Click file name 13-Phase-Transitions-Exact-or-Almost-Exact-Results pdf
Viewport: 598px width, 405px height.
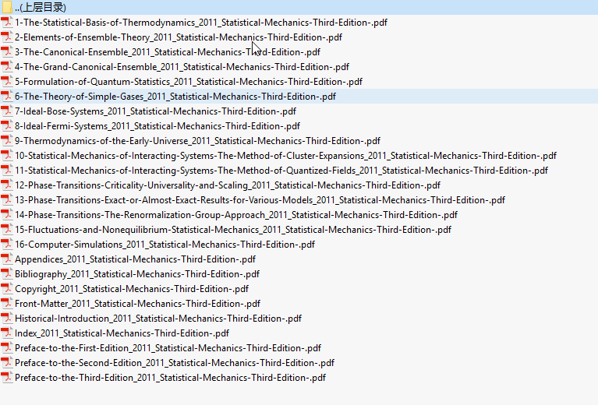click(260, 200)
